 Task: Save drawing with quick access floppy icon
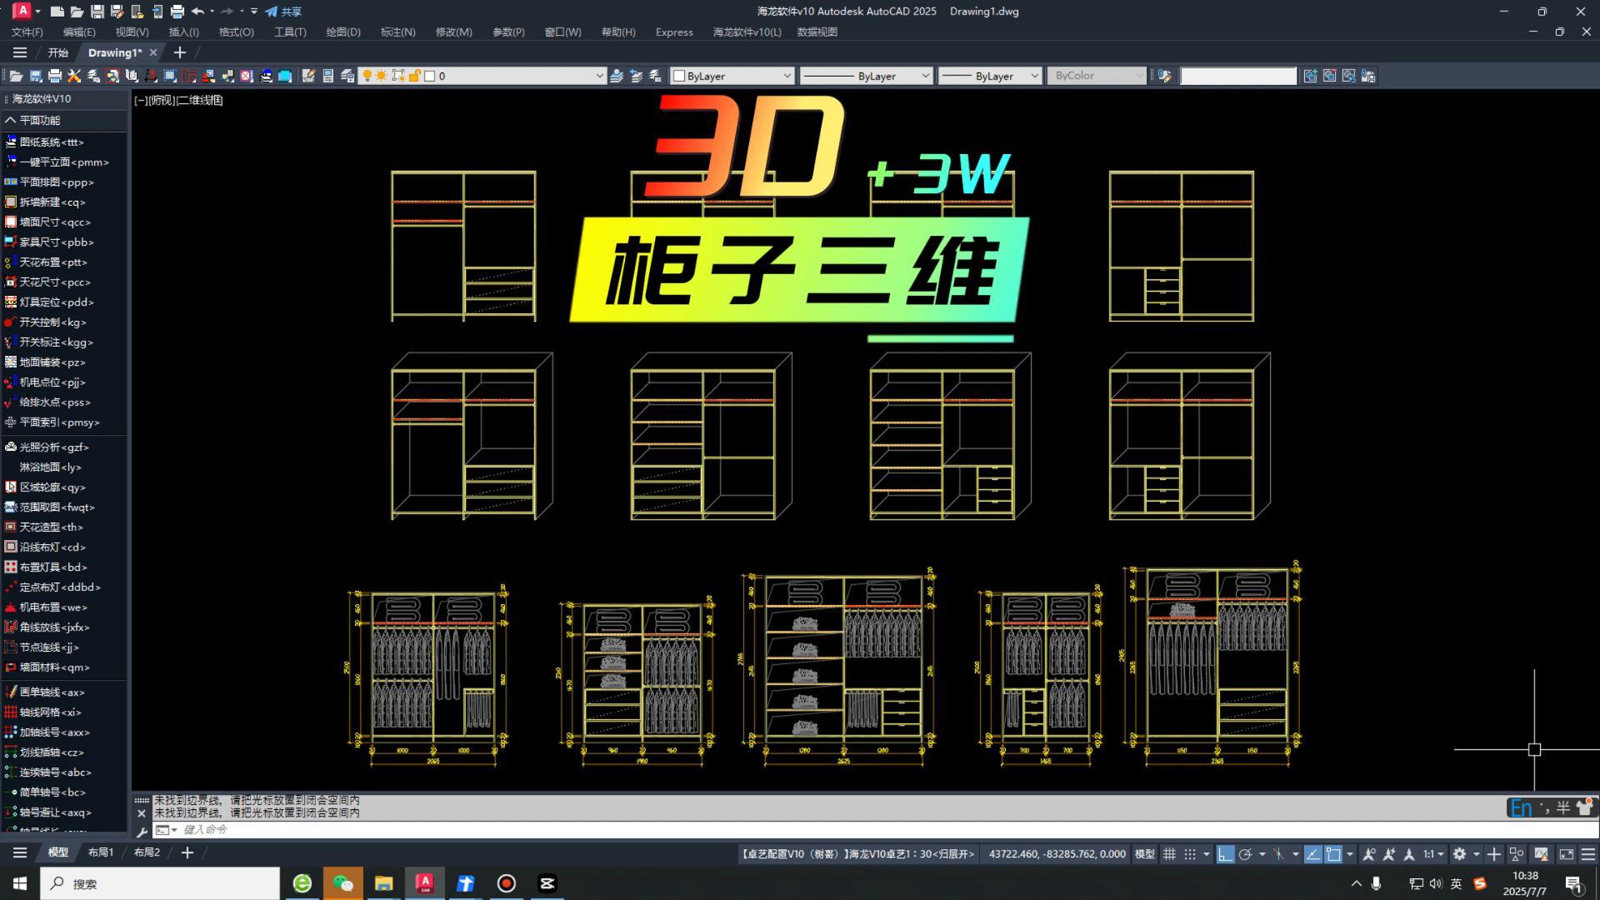tap(97, 12)
